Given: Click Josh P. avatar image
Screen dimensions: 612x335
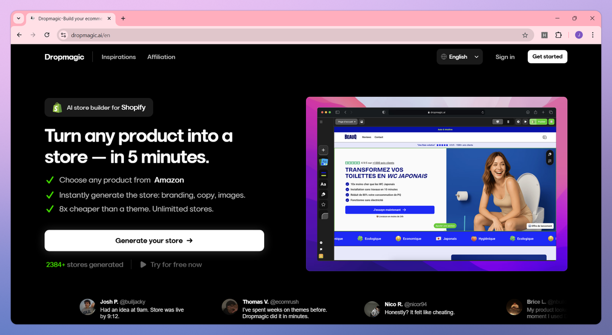Looking at the screenshot, I should [x=88, y=307].
